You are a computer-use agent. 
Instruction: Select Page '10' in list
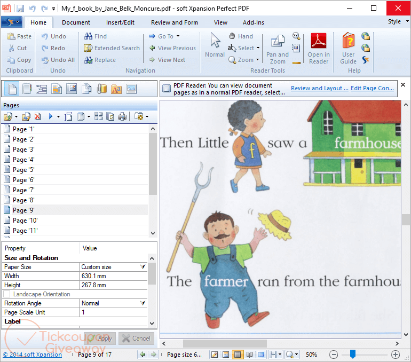75,221
